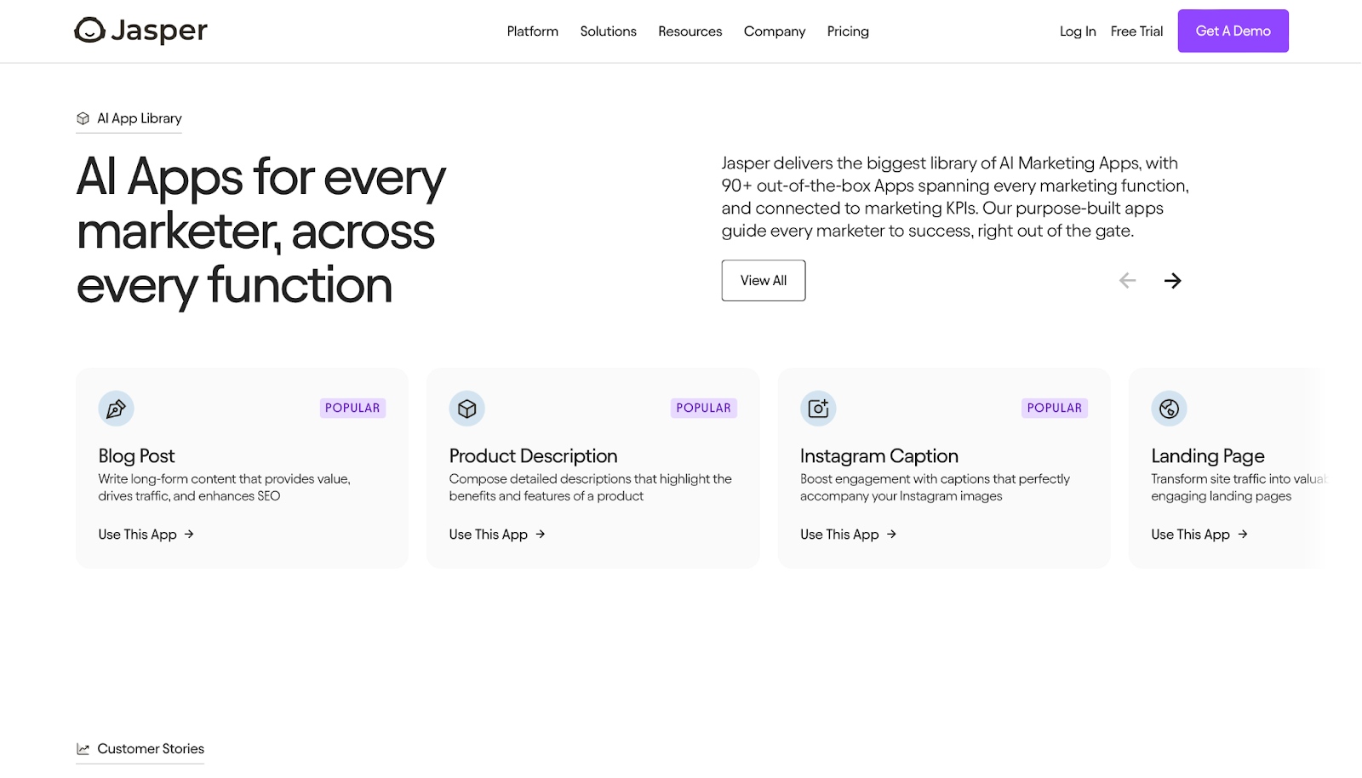Image resolution: width=1362 pixels, height=778 pixels.
Task: Open the Resources menu
Action: 690,31
